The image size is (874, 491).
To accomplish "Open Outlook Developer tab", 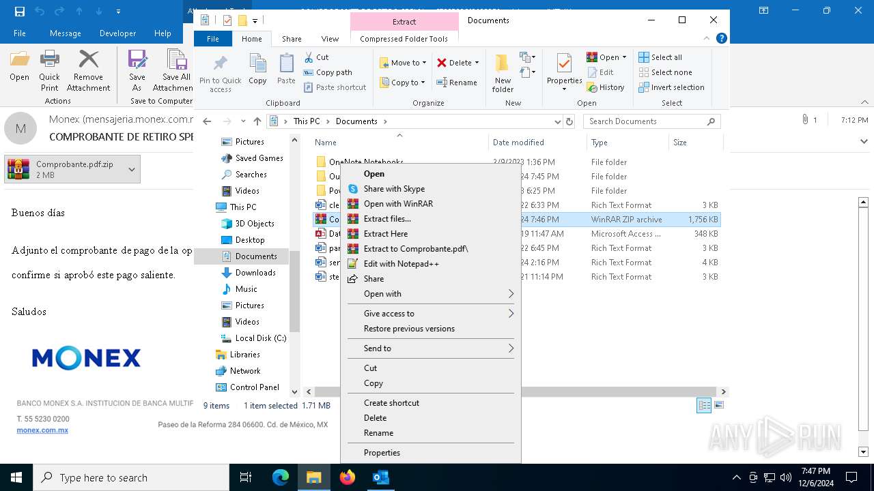I will [117, 33].
